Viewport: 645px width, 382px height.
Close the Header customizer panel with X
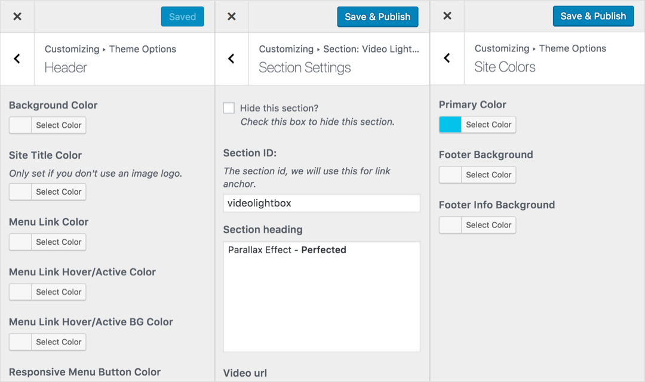[x=17, y=17]
